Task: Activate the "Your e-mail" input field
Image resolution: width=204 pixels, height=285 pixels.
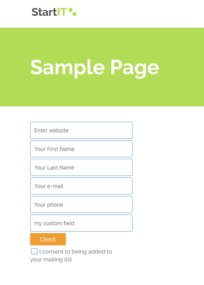Action: tap(81, 186)
